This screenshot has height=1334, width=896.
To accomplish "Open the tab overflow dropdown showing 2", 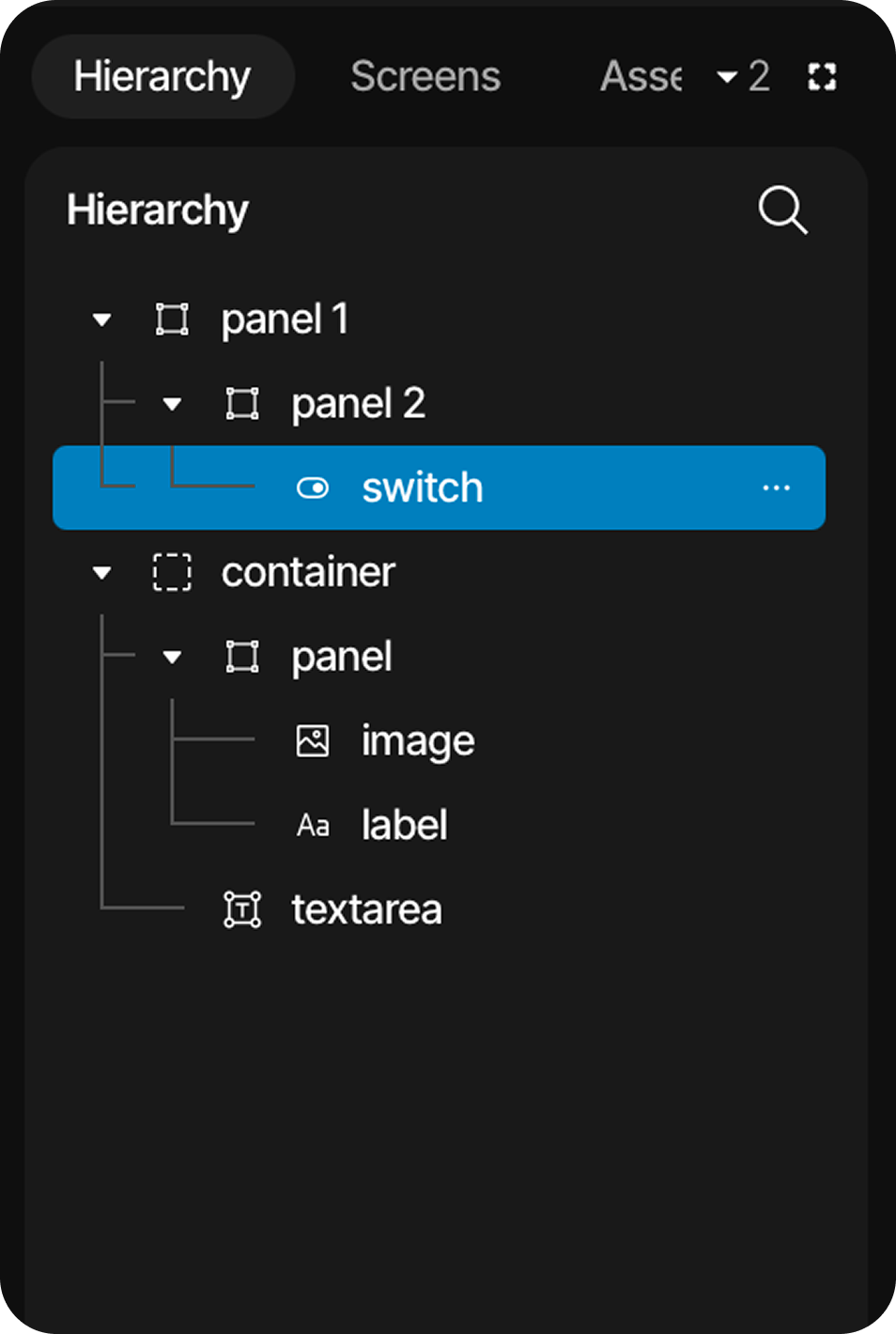I will point(743,77).
